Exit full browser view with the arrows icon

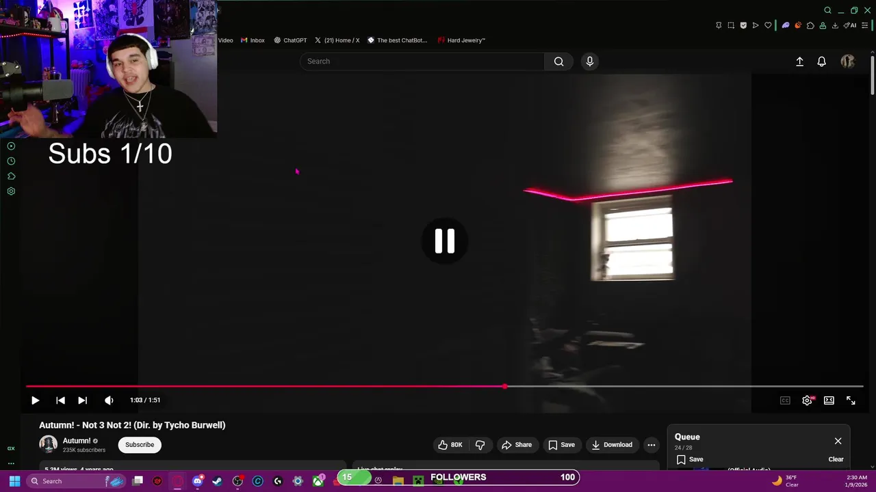(851, 400)
